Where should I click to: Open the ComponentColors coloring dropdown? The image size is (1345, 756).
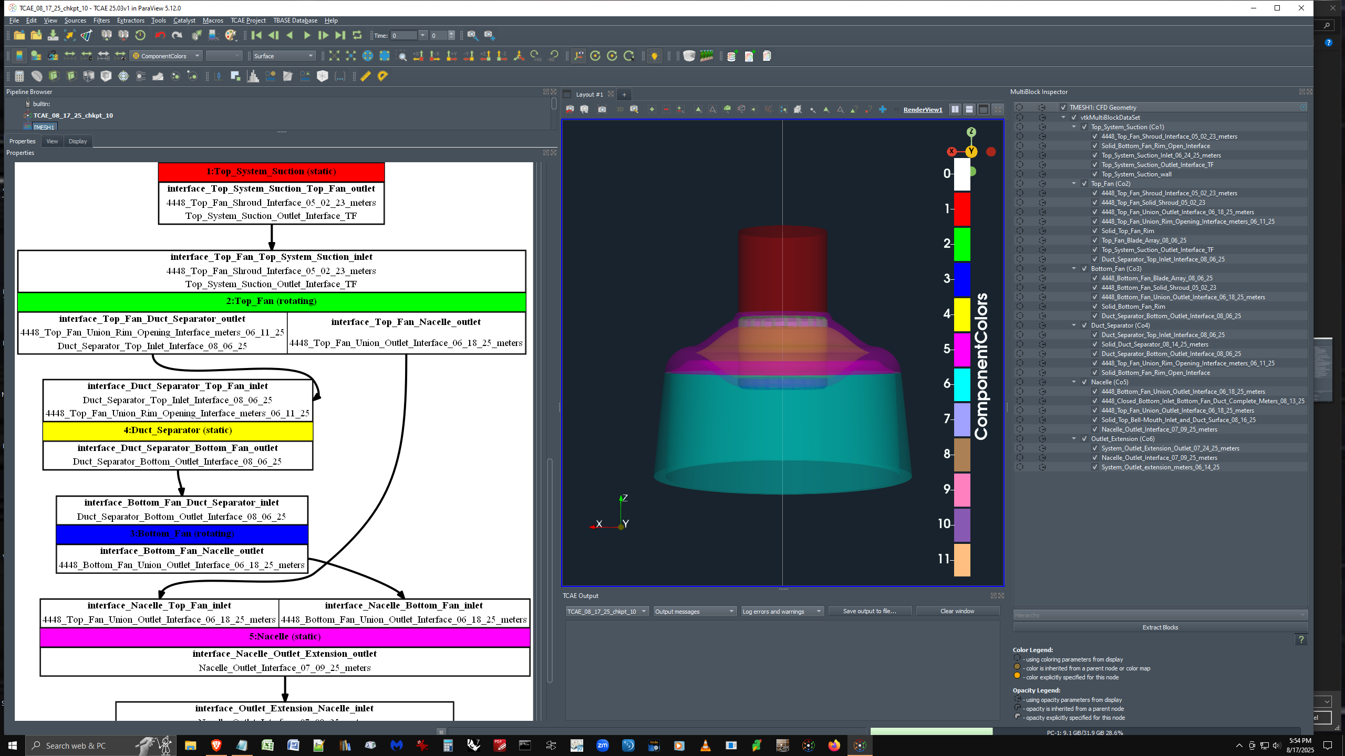point(166,56)
